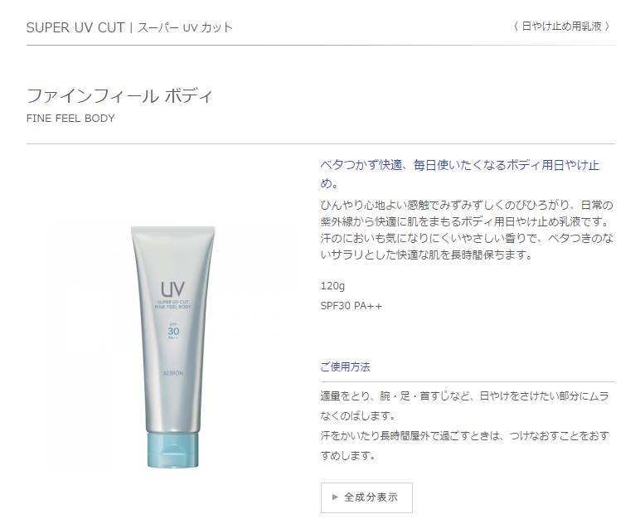
Task: Click the 120g weight text
Action: click(332, 286)
